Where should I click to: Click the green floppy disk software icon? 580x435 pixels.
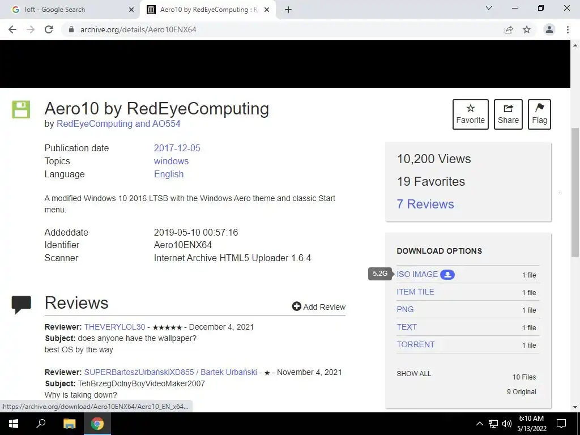point(21,109)
